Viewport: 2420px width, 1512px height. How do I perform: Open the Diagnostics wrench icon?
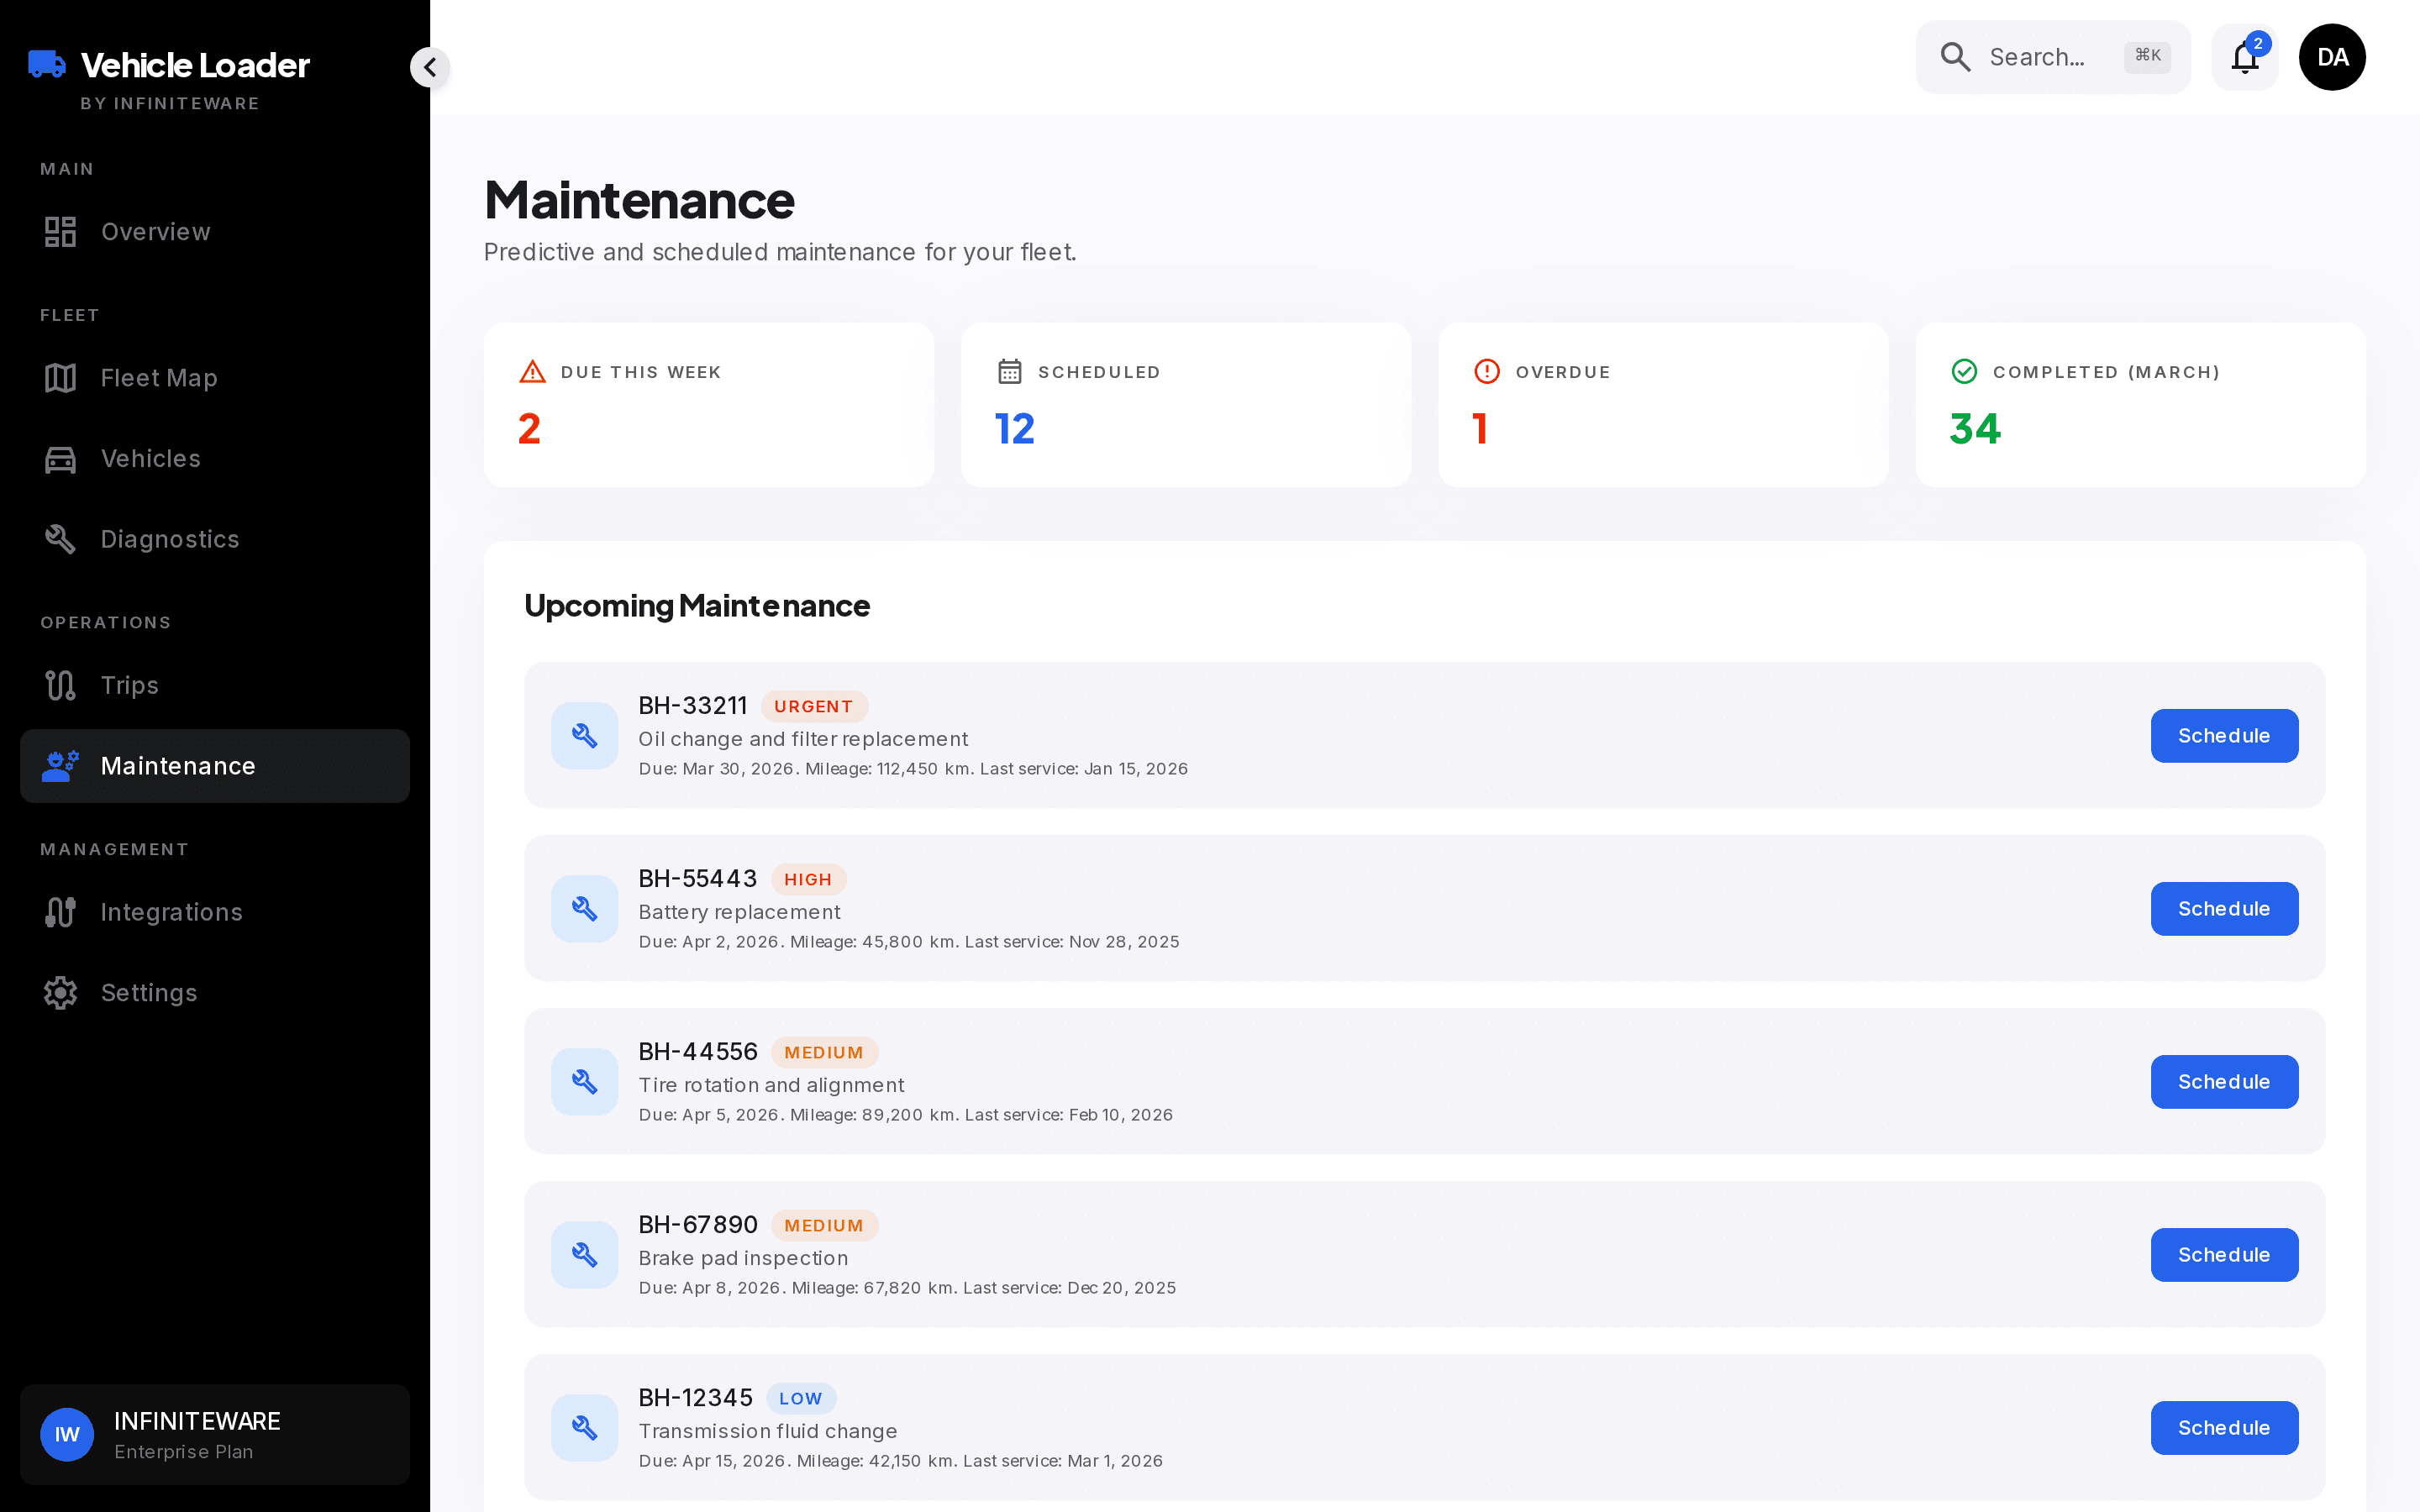[60, 539]
